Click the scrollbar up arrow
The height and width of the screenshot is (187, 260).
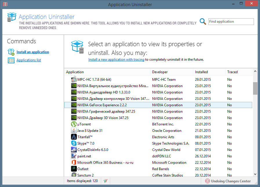pos(255,71)
